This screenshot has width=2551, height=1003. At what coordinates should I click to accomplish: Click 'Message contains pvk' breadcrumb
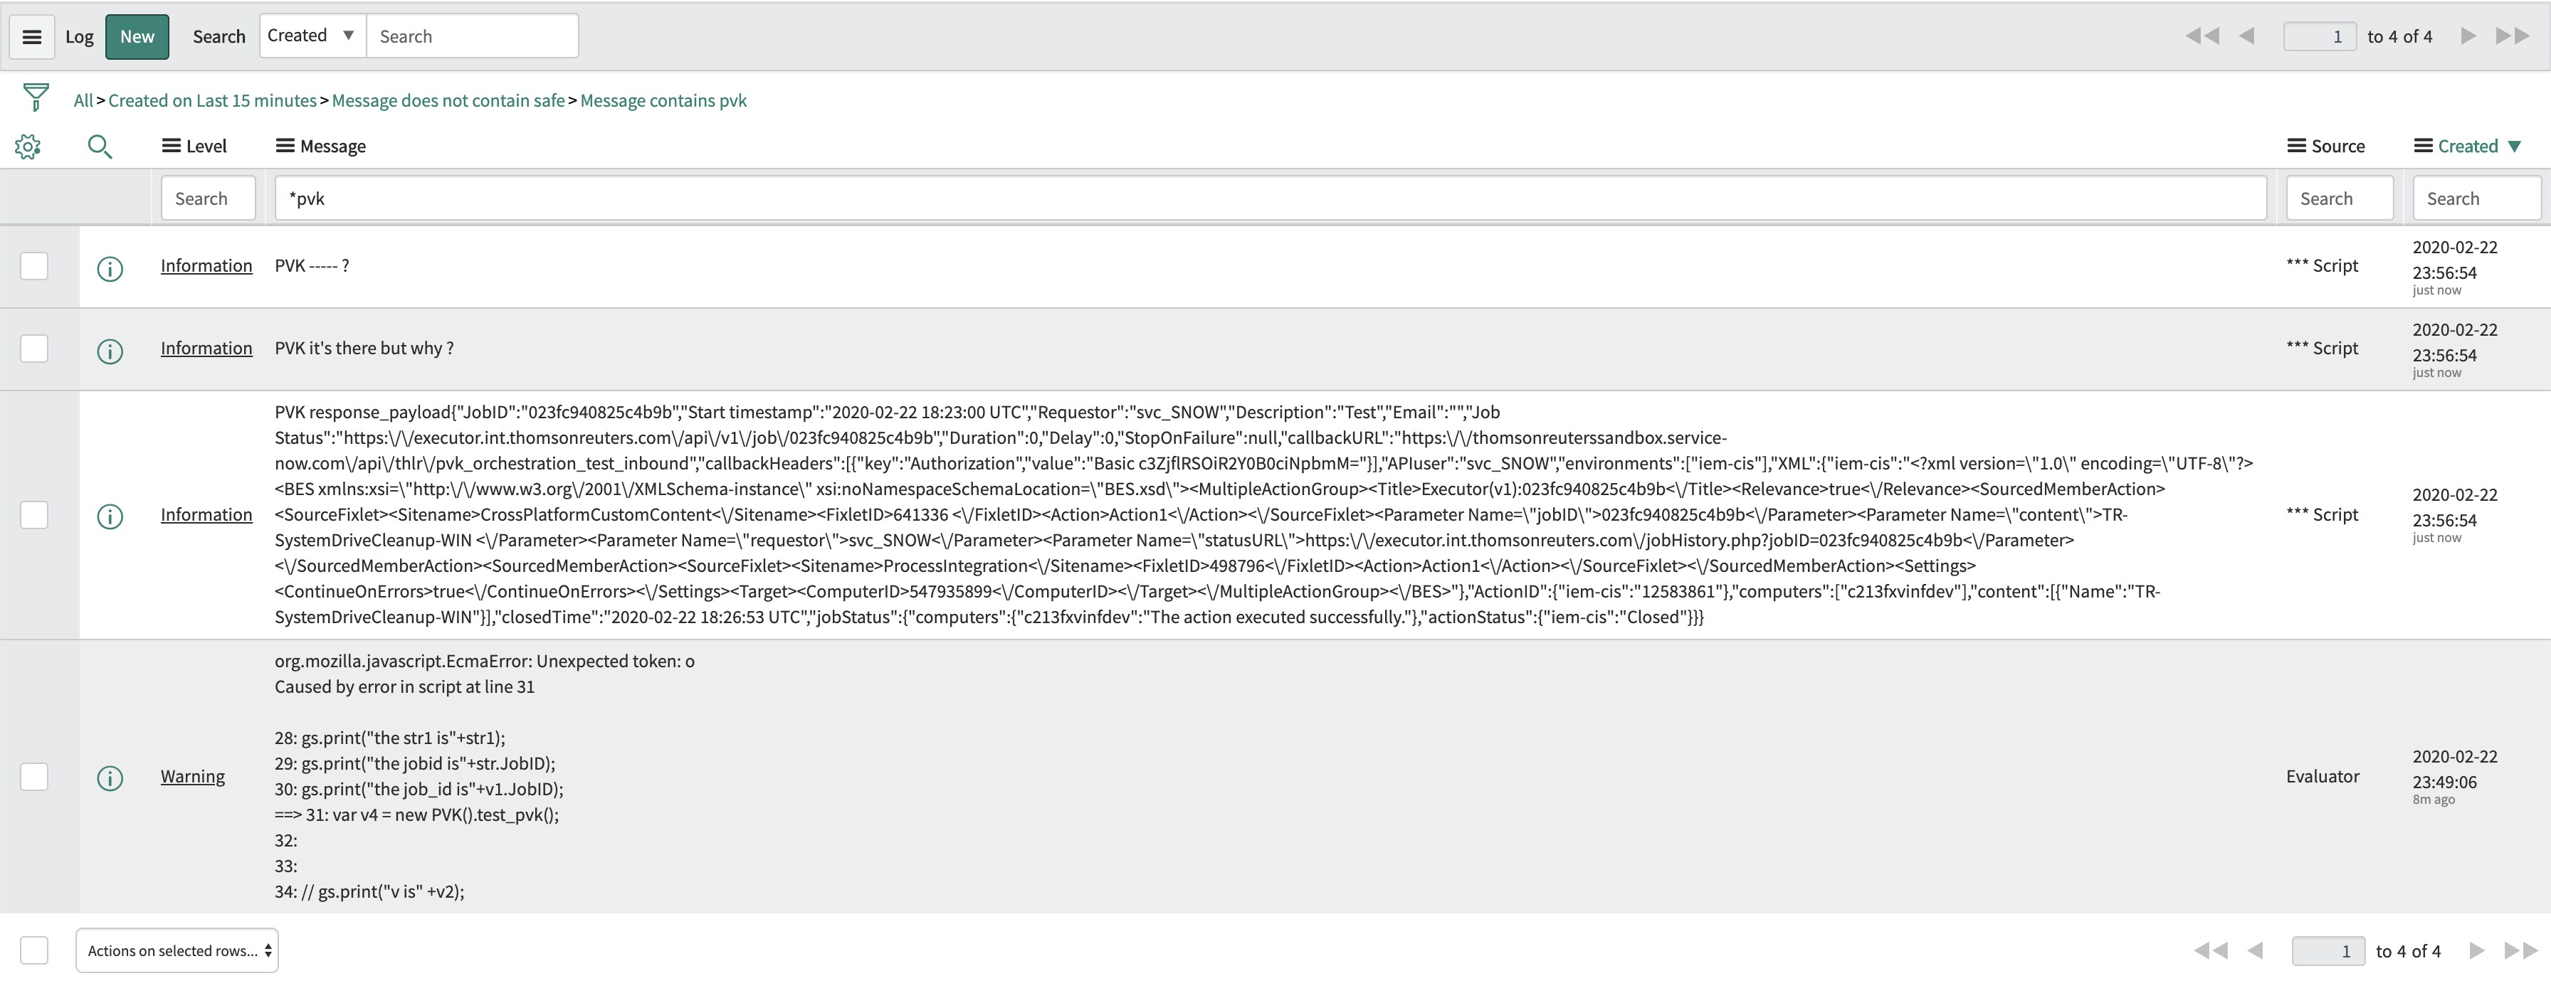[663, 100]
